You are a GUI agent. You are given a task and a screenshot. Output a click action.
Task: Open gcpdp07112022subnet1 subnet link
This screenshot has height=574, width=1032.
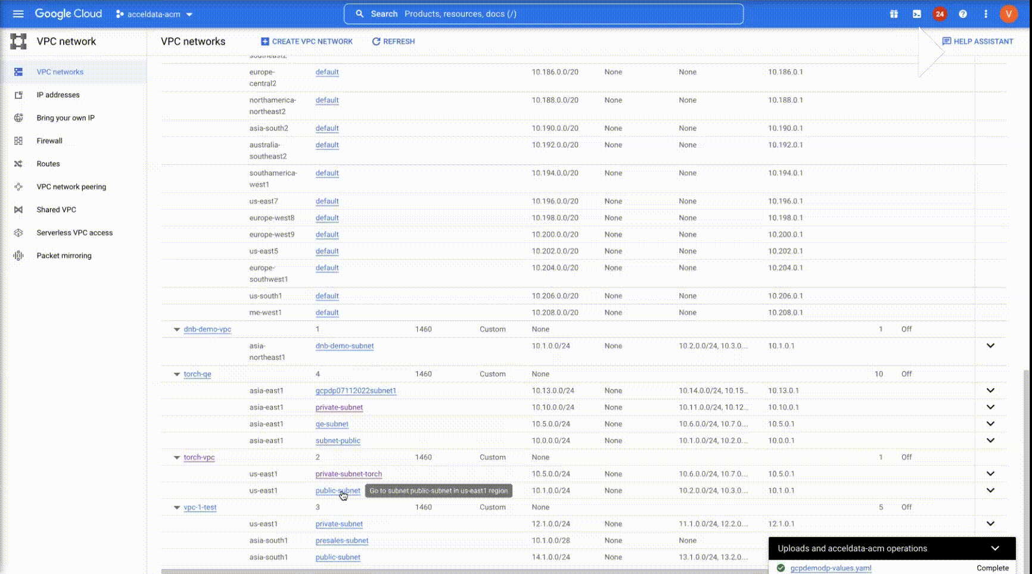click(x=356, y=391)
